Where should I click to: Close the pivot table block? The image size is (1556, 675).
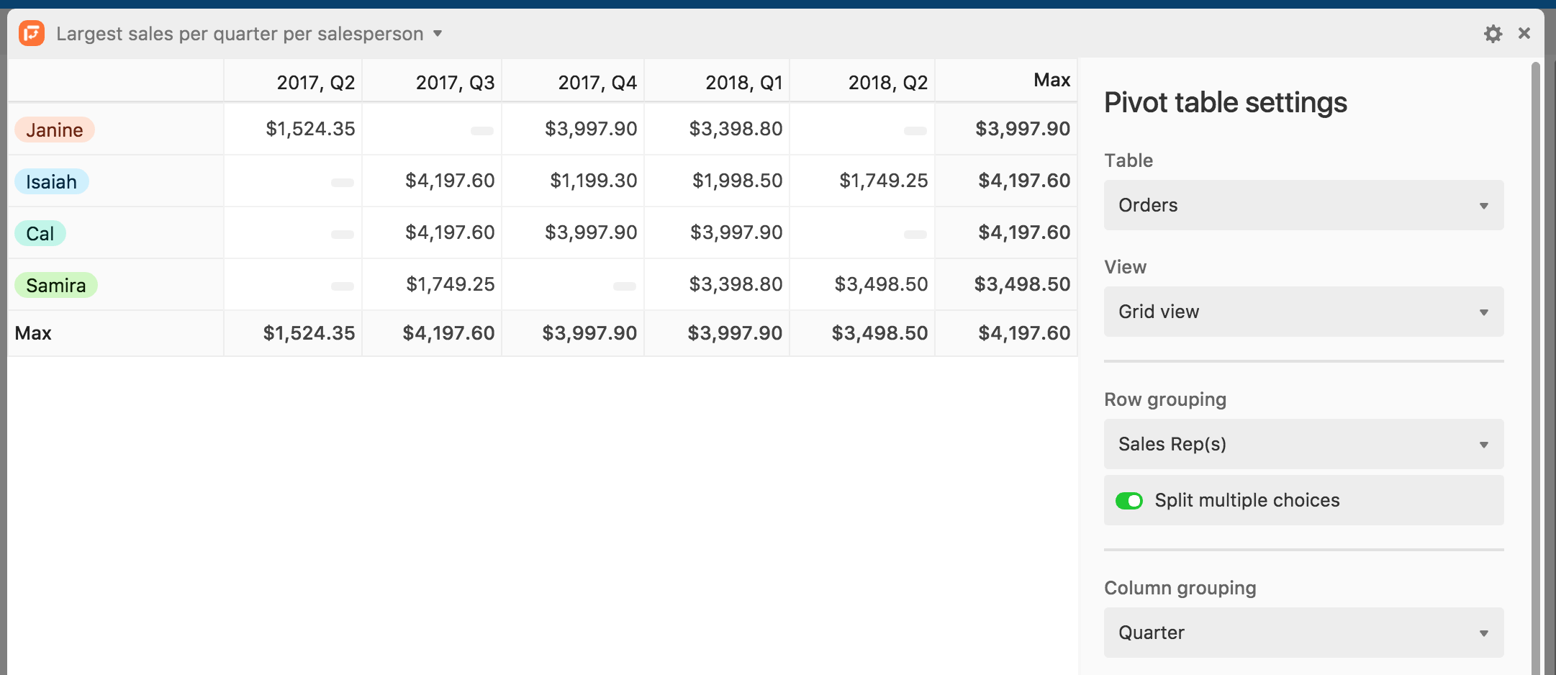[1524, 33]
